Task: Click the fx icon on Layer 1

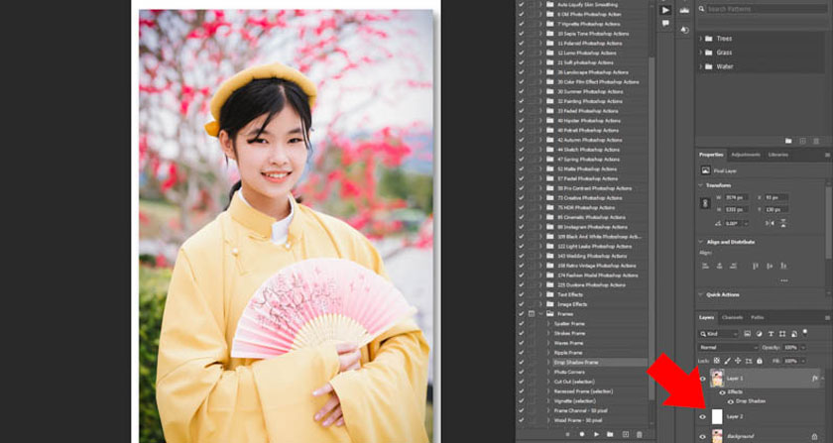Action: point(814,378)
